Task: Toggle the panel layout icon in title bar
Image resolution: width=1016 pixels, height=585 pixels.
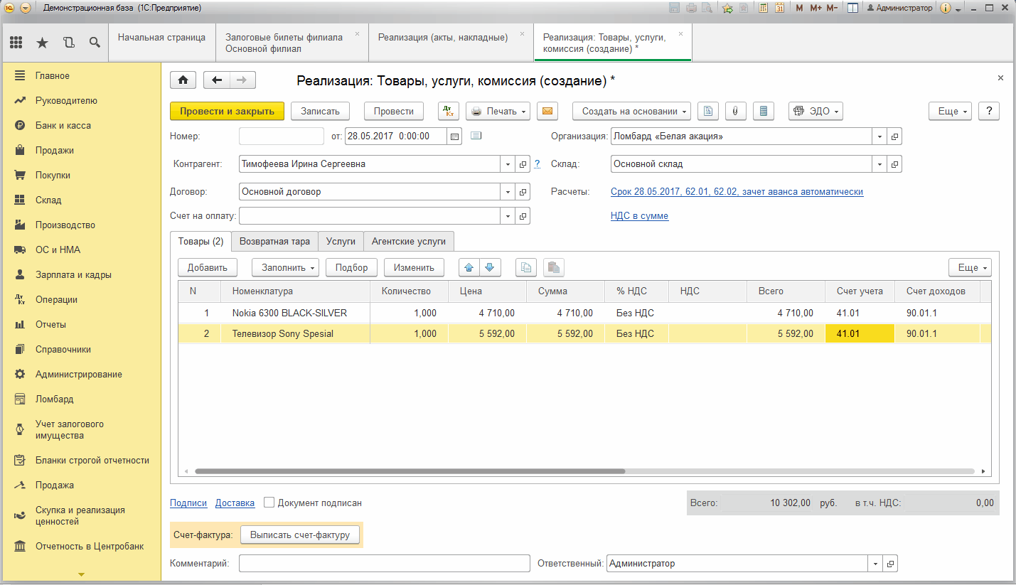Action: click(853, 8)
